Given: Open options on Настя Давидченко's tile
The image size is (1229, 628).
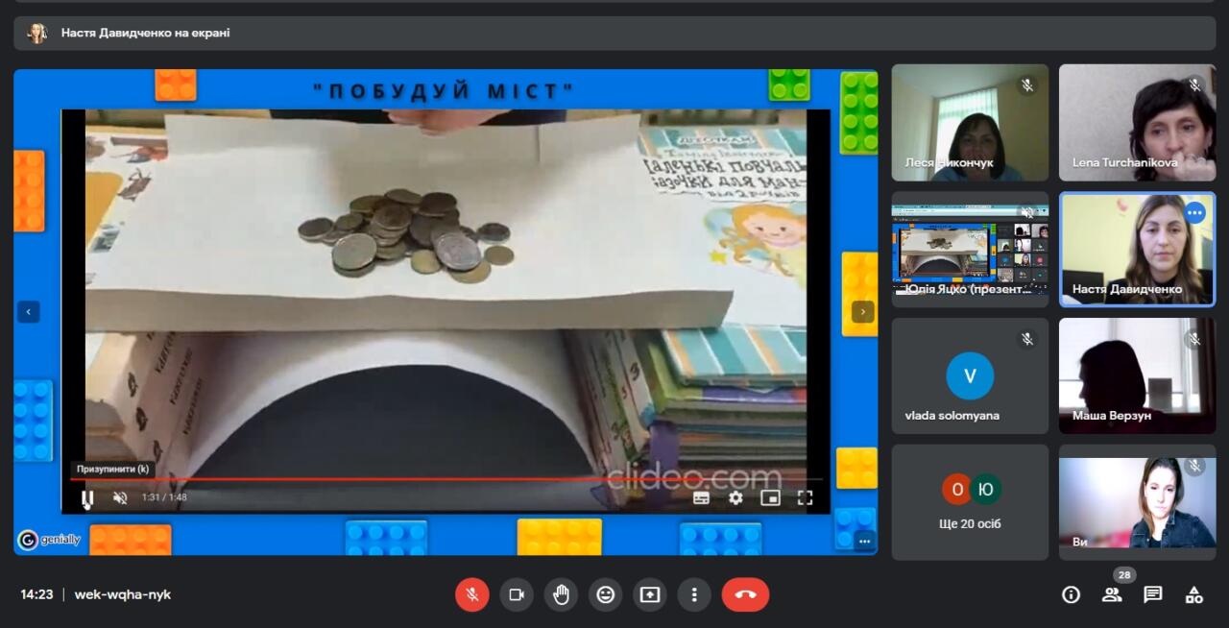Looking at the screenshot, I should pyautogui.click(x=1194, y=213).
